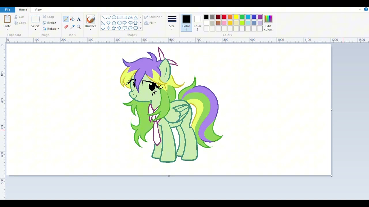This screenshot has width=369, height=207.
Task: Choose the Oval shape
Action: click(114, 17)
